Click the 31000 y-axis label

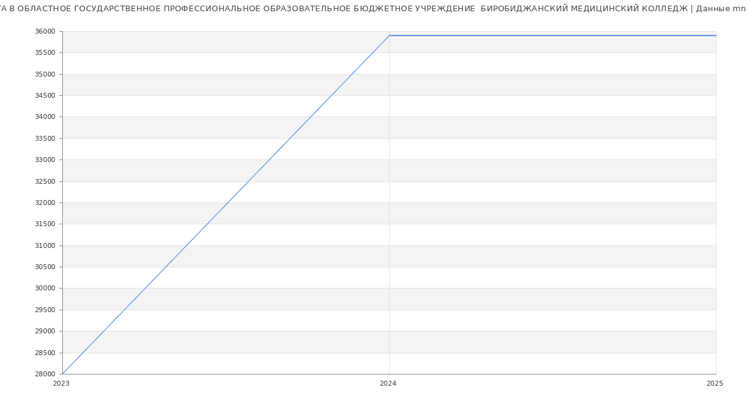[x=45, y=245]
